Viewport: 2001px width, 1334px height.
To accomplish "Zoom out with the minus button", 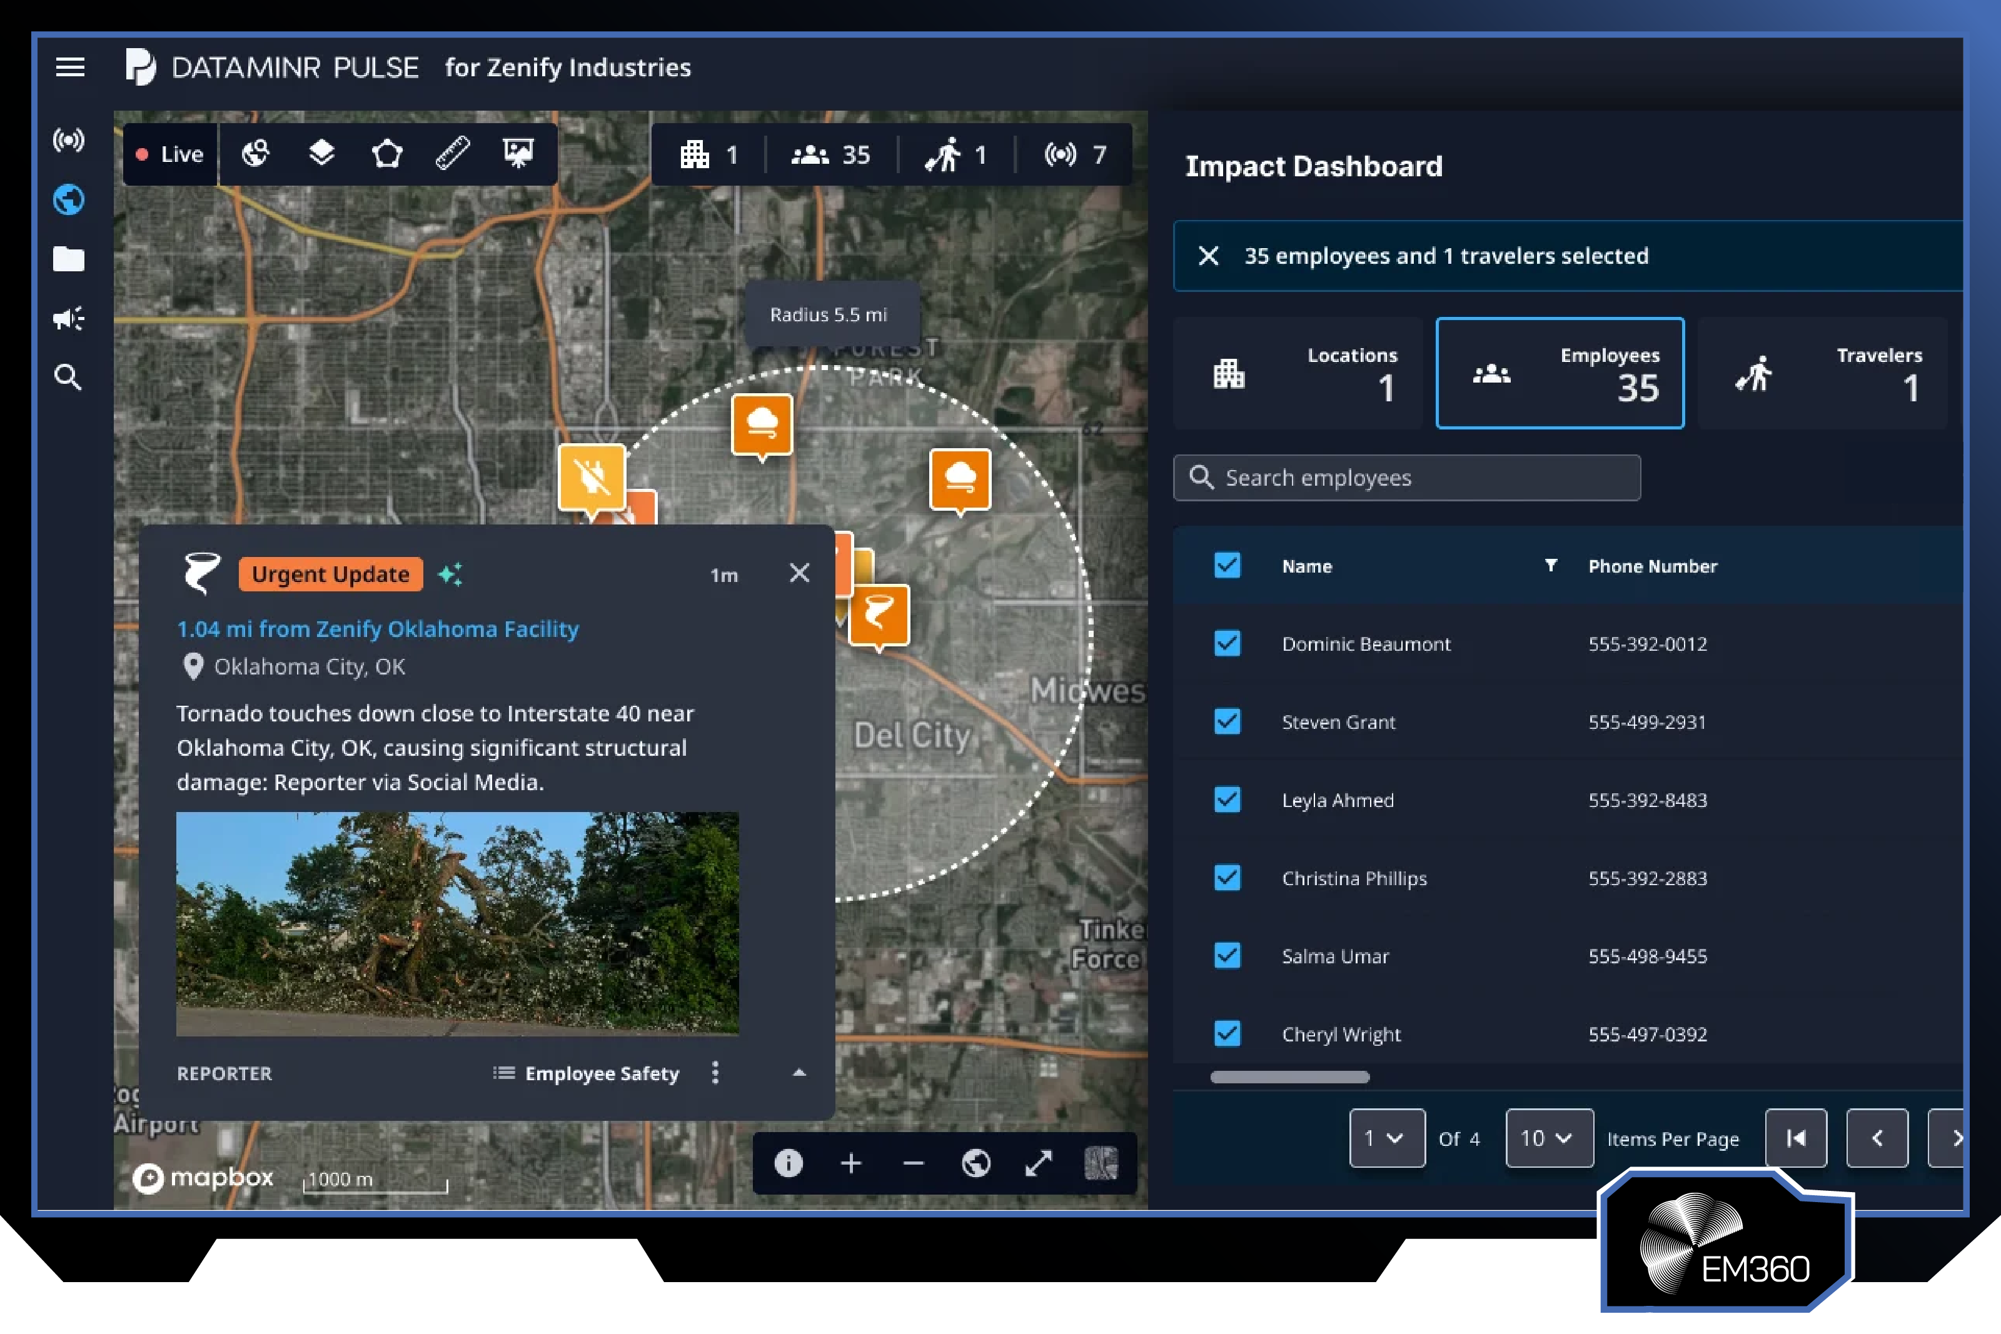I will click(x=914, y=1163).
